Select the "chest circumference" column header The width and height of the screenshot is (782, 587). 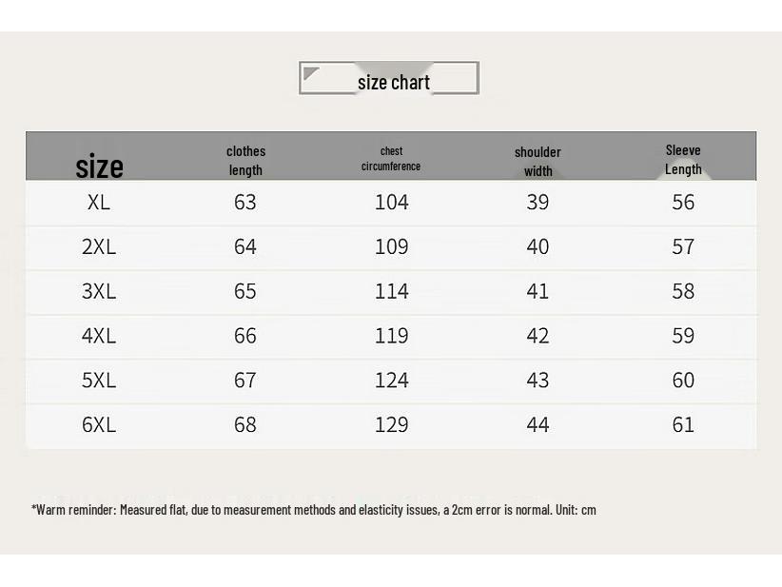pos(391,158)
